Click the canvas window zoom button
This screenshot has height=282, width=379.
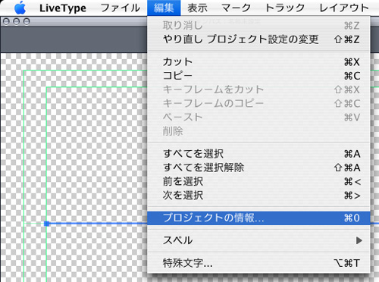tap(27, 22)
